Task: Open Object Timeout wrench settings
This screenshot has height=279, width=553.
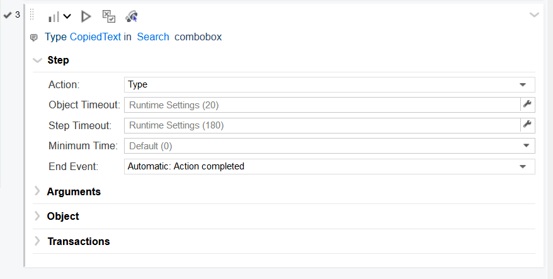Action: [x=527, y=105]
